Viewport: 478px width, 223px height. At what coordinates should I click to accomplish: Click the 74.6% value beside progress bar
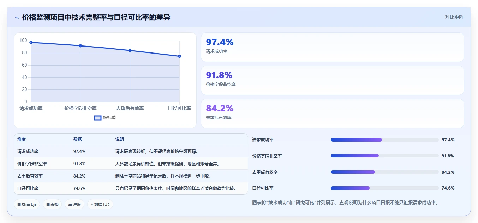[x=448, y=188]
